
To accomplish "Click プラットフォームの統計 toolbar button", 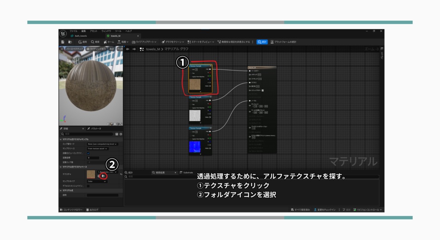I will 284,42.
